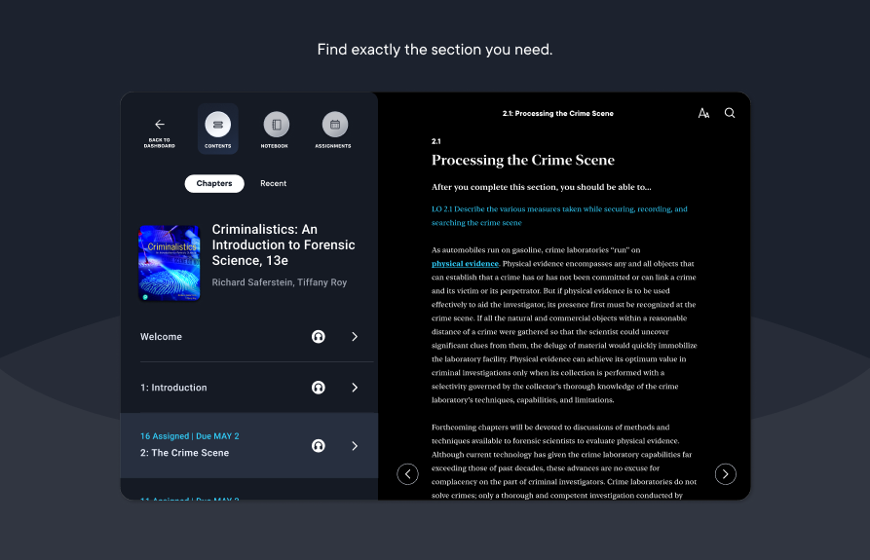This screenshot has width=870, height=560.
Task: Click 16 Assigned | Due MAY 2 label
Action: coord(190,436)
